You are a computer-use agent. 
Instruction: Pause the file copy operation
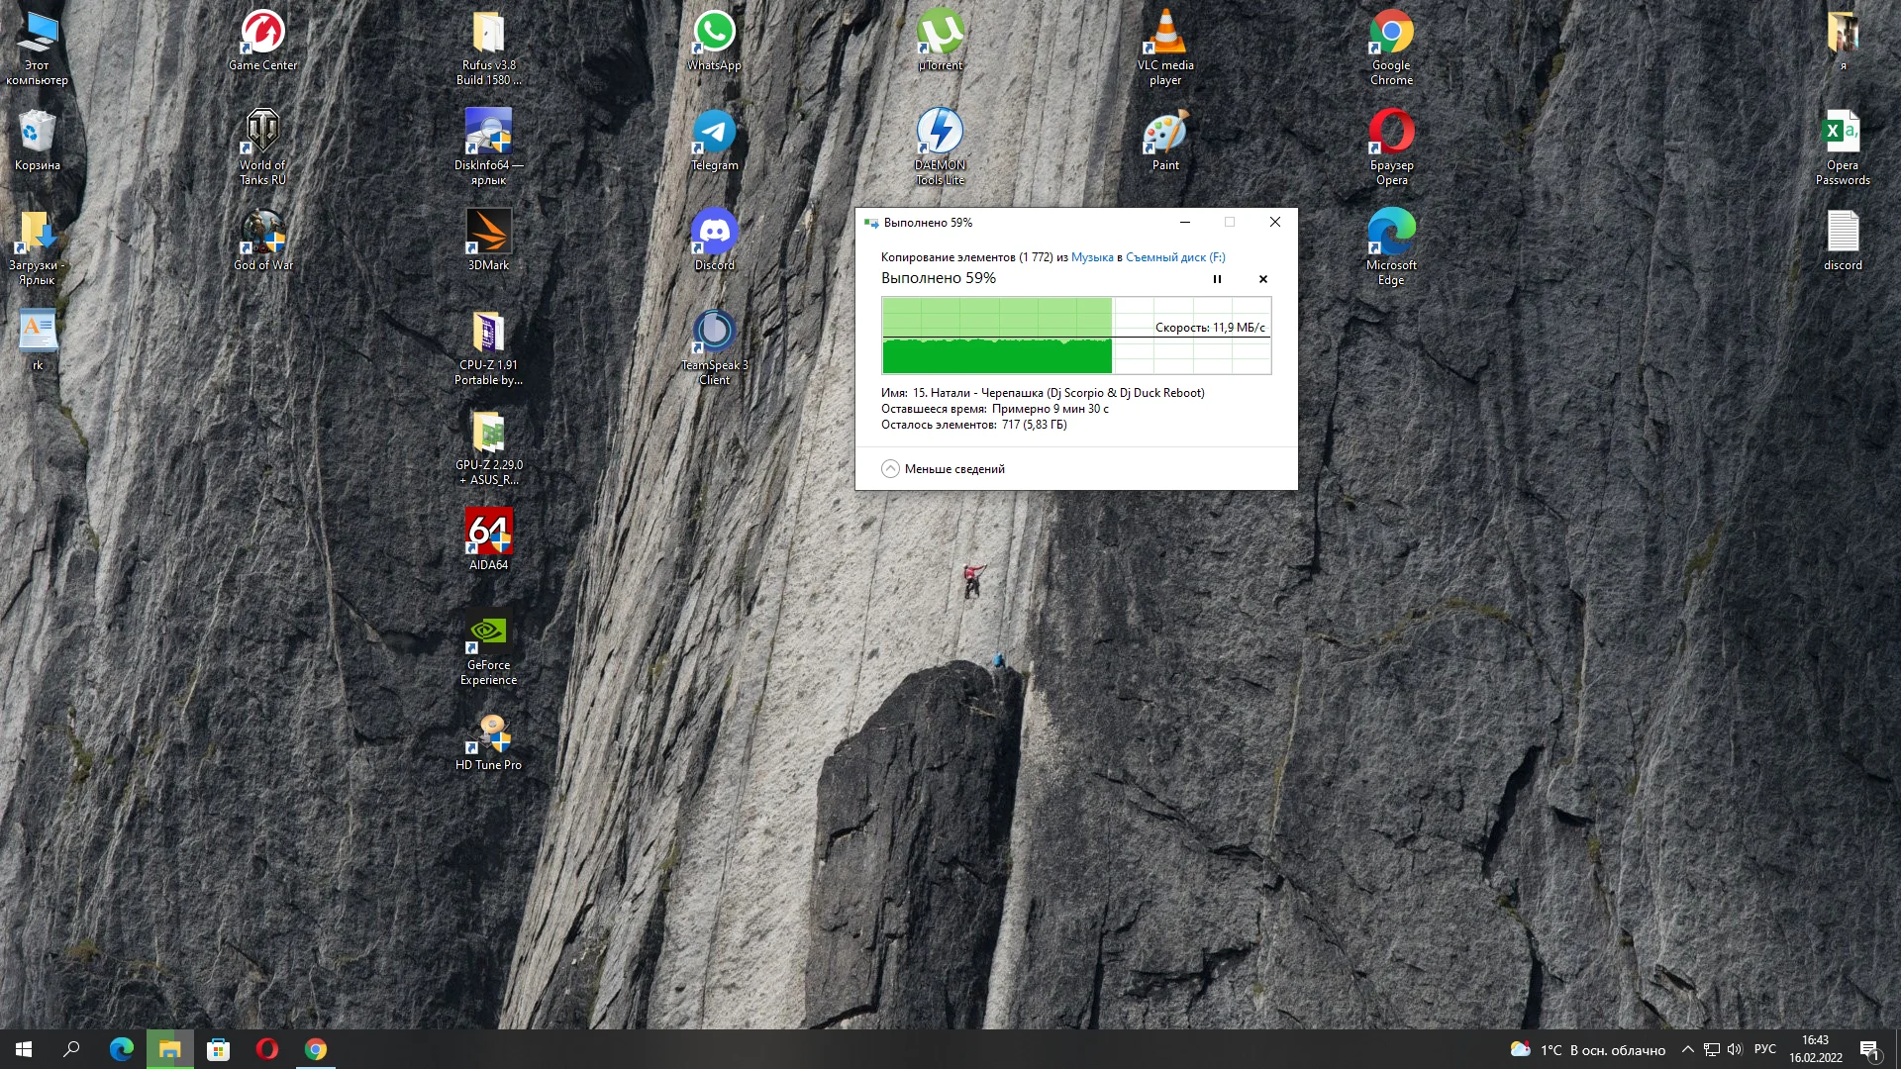pos(1217,279)
